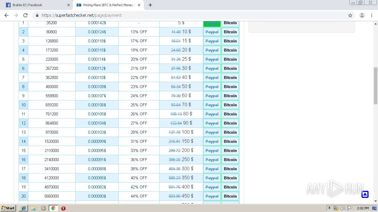Choose Paypal for the 25 $ plan
The height and width of the screenshot is (212, 378).
pos(212,59)
